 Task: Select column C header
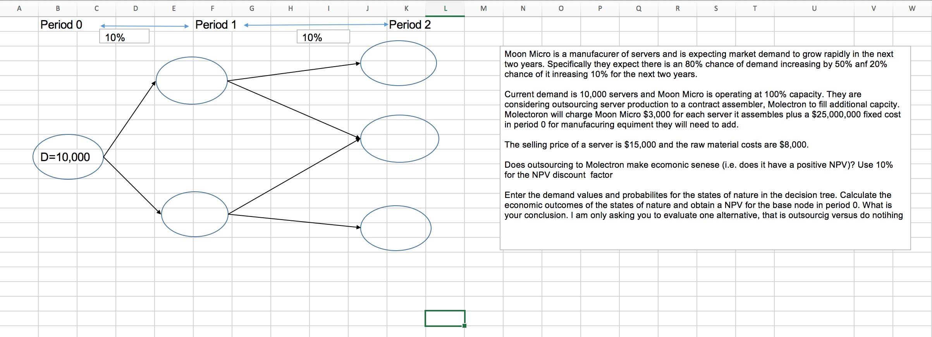96,8
